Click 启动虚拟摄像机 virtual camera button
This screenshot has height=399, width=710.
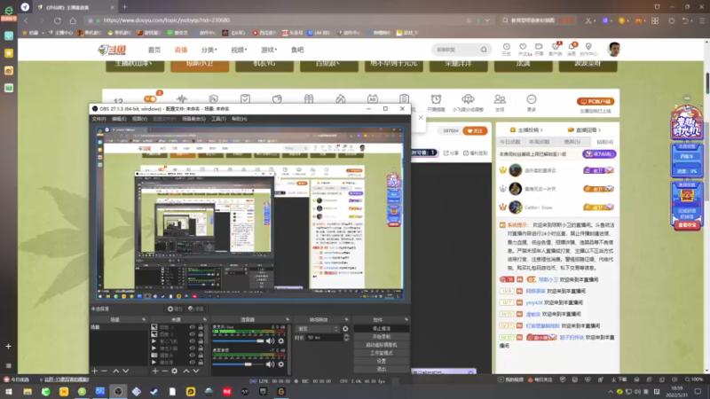tap(382, 345)
